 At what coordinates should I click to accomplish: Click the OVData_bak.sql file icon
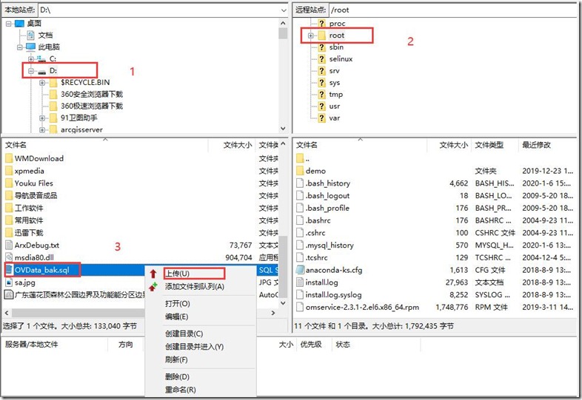[x=8, y=270]
